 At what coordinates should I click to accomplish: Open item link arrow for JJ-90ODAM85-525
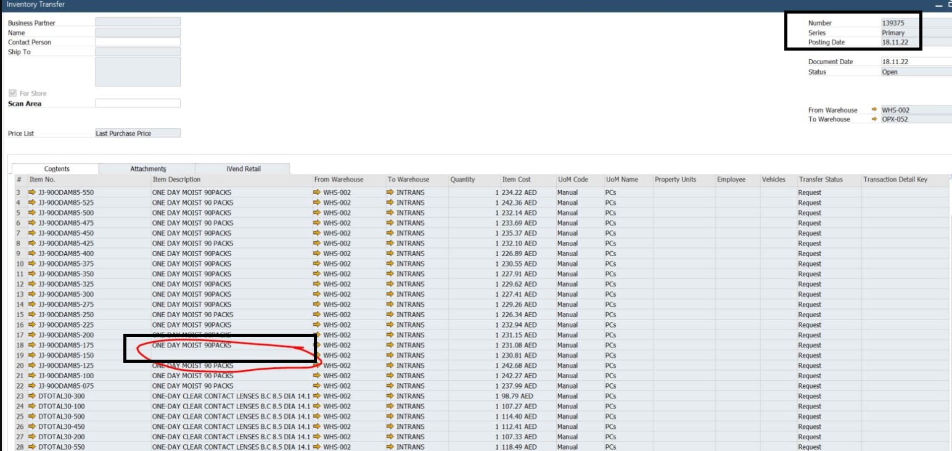coord(32,202)
